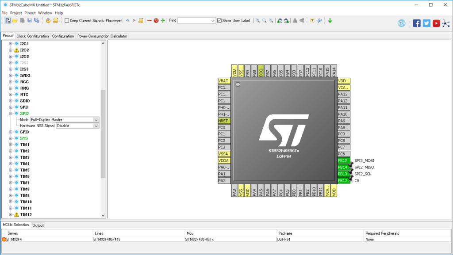Open the Find combo box dropdown
The width and height of the screenshot is (453, 255).
click(x=213, y=21)
